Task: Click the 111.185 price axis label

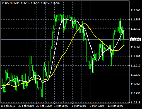Action: tap(135, 56)
